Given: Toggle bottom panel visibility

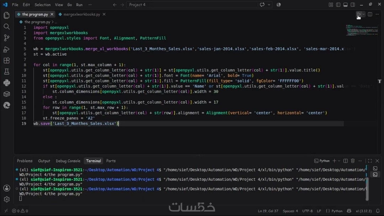Looking at the screenshot, I should click(x=345, y=5).
